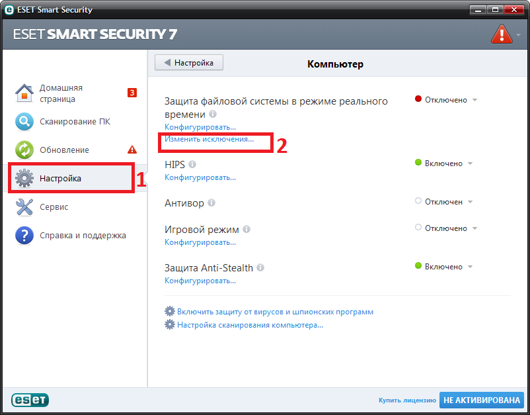Click the red warning triangle alert icon

[501, 34]
